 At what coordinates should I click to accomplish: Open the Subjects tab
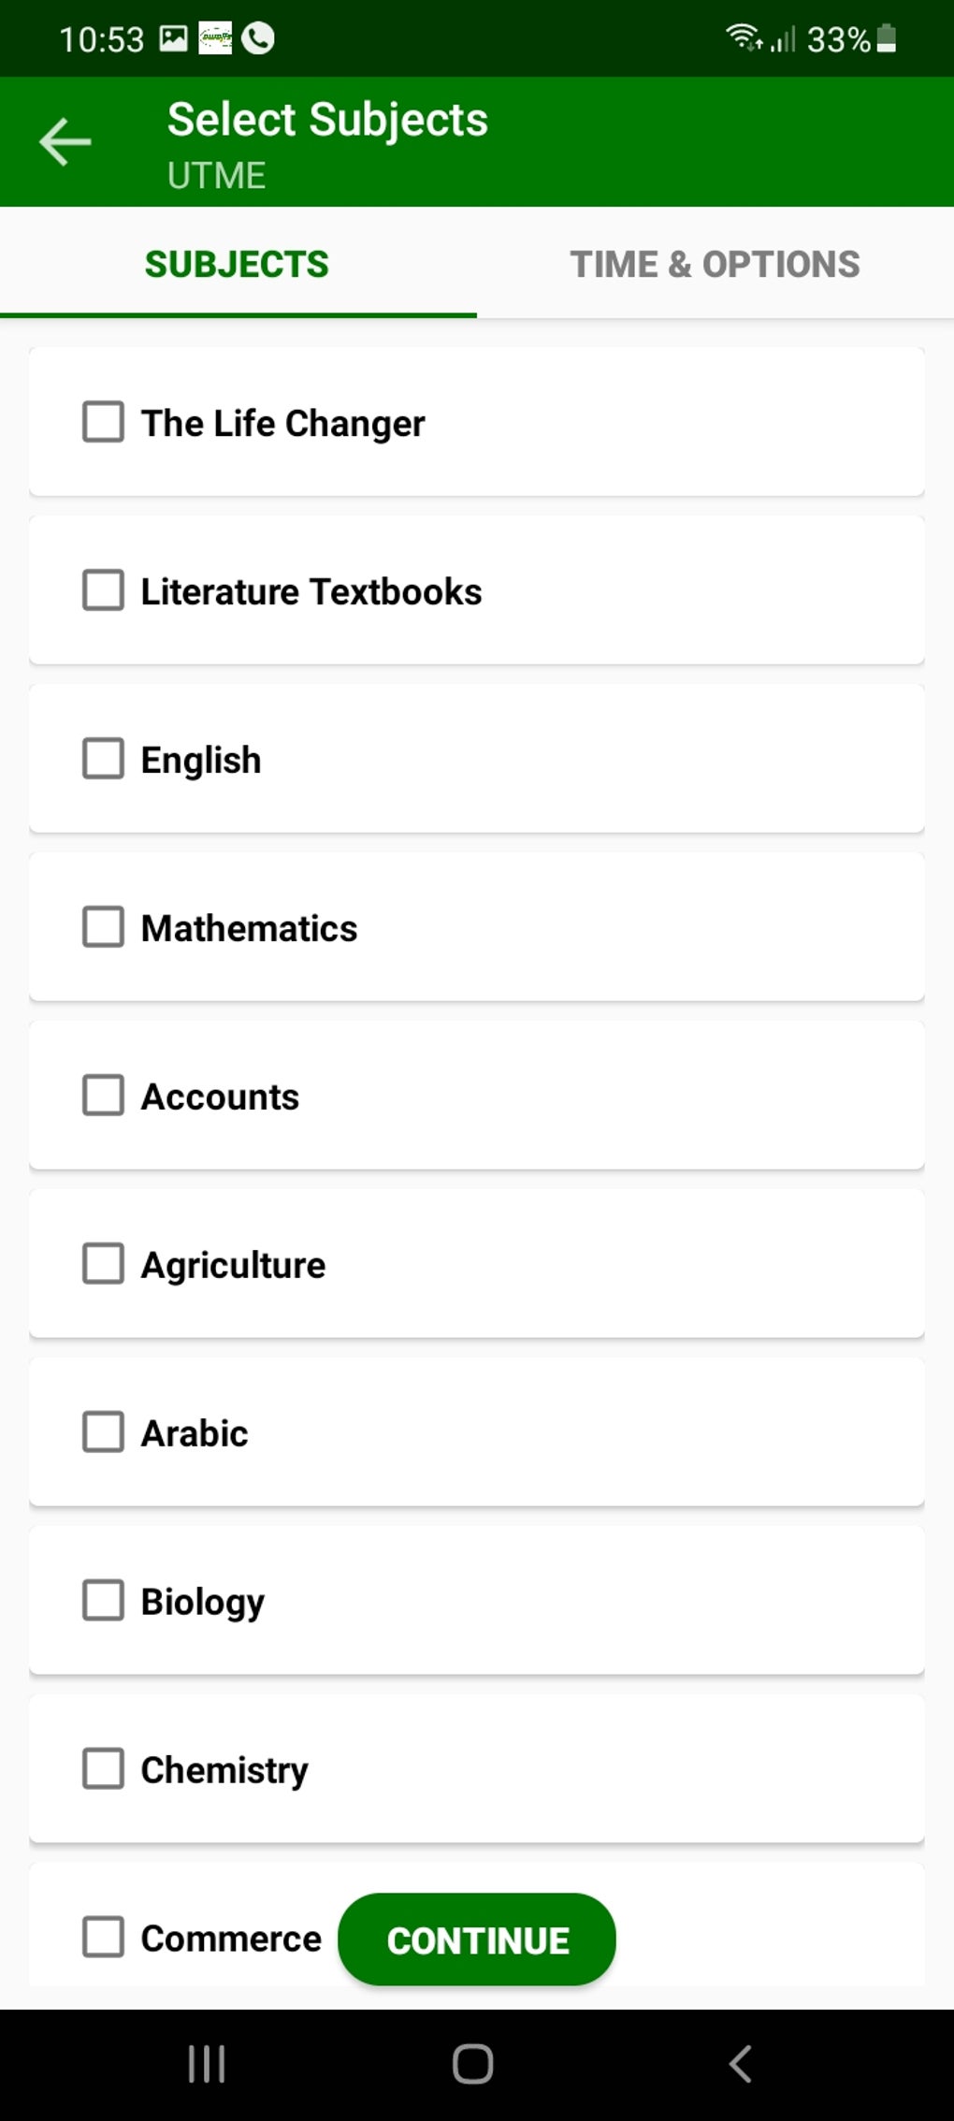[237, 265]
